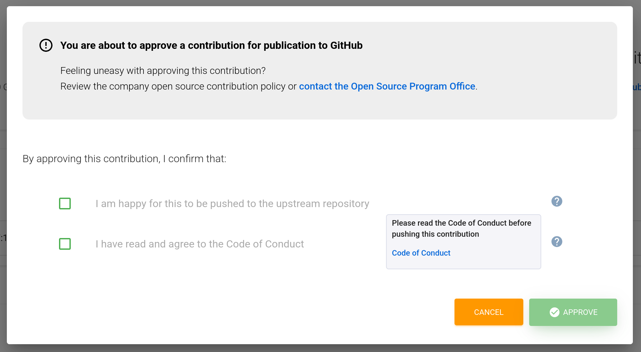The height and width of the screenshot is (352, 641).
Task: Click the 'By approving this contribution, I confirm that' text
Action: (124, 159)
